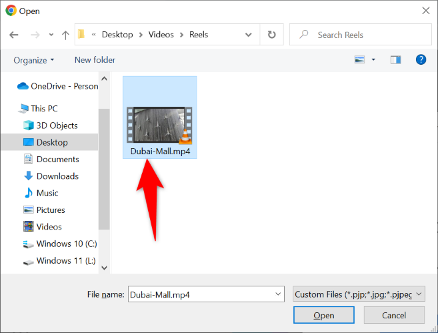Click the Windows 10 drive icon

pos(28,244)
